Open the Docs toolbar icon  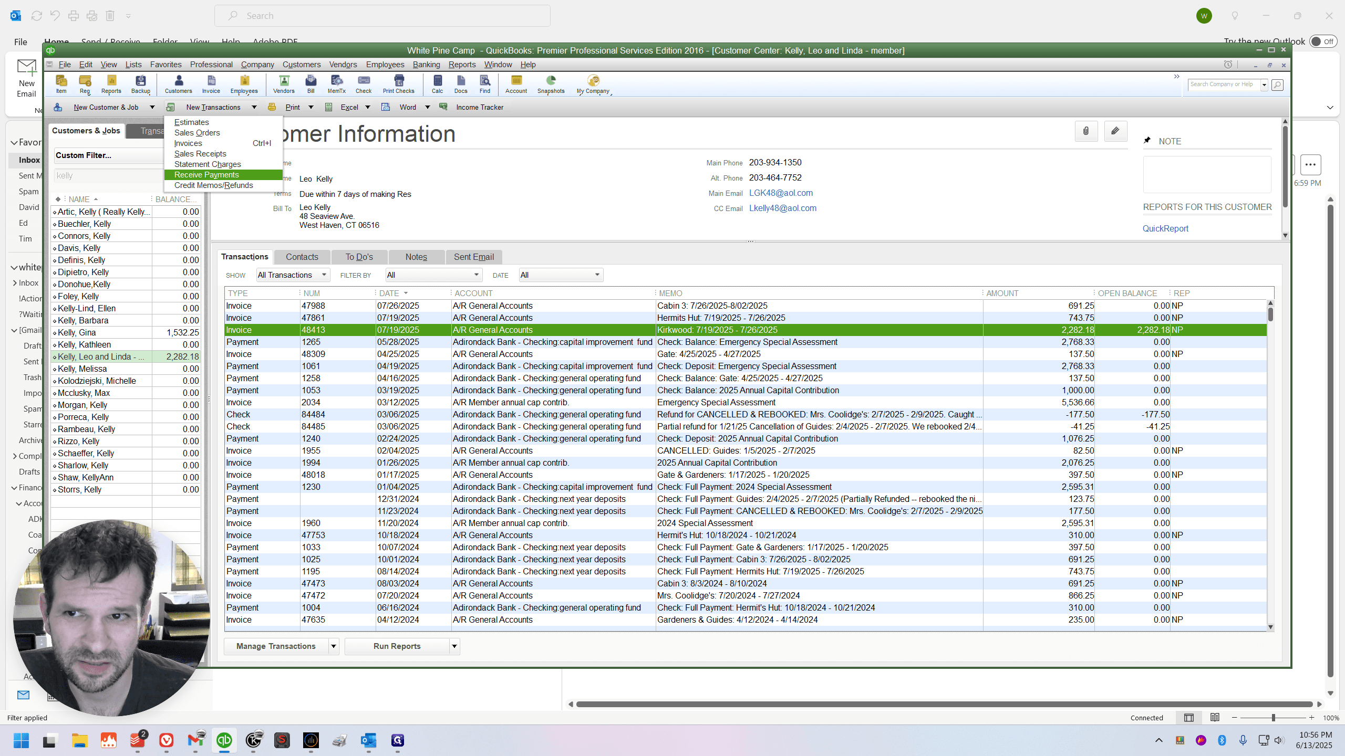[461, 84]
